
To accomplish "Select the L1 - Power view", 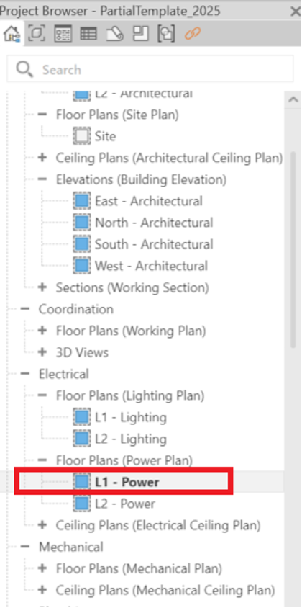I will tap(127, 482).
